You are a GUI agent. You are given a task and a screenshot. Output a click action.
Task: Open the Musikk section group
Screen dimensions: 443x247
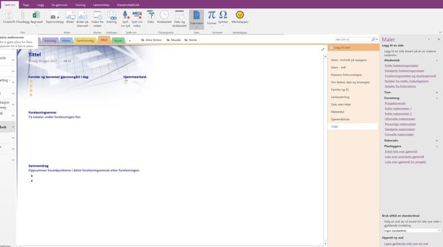[x=174, y=40]
